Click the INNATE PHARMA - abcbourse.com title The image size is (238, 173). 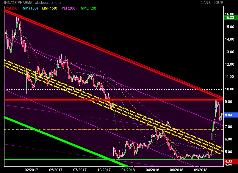pos(32,3)
